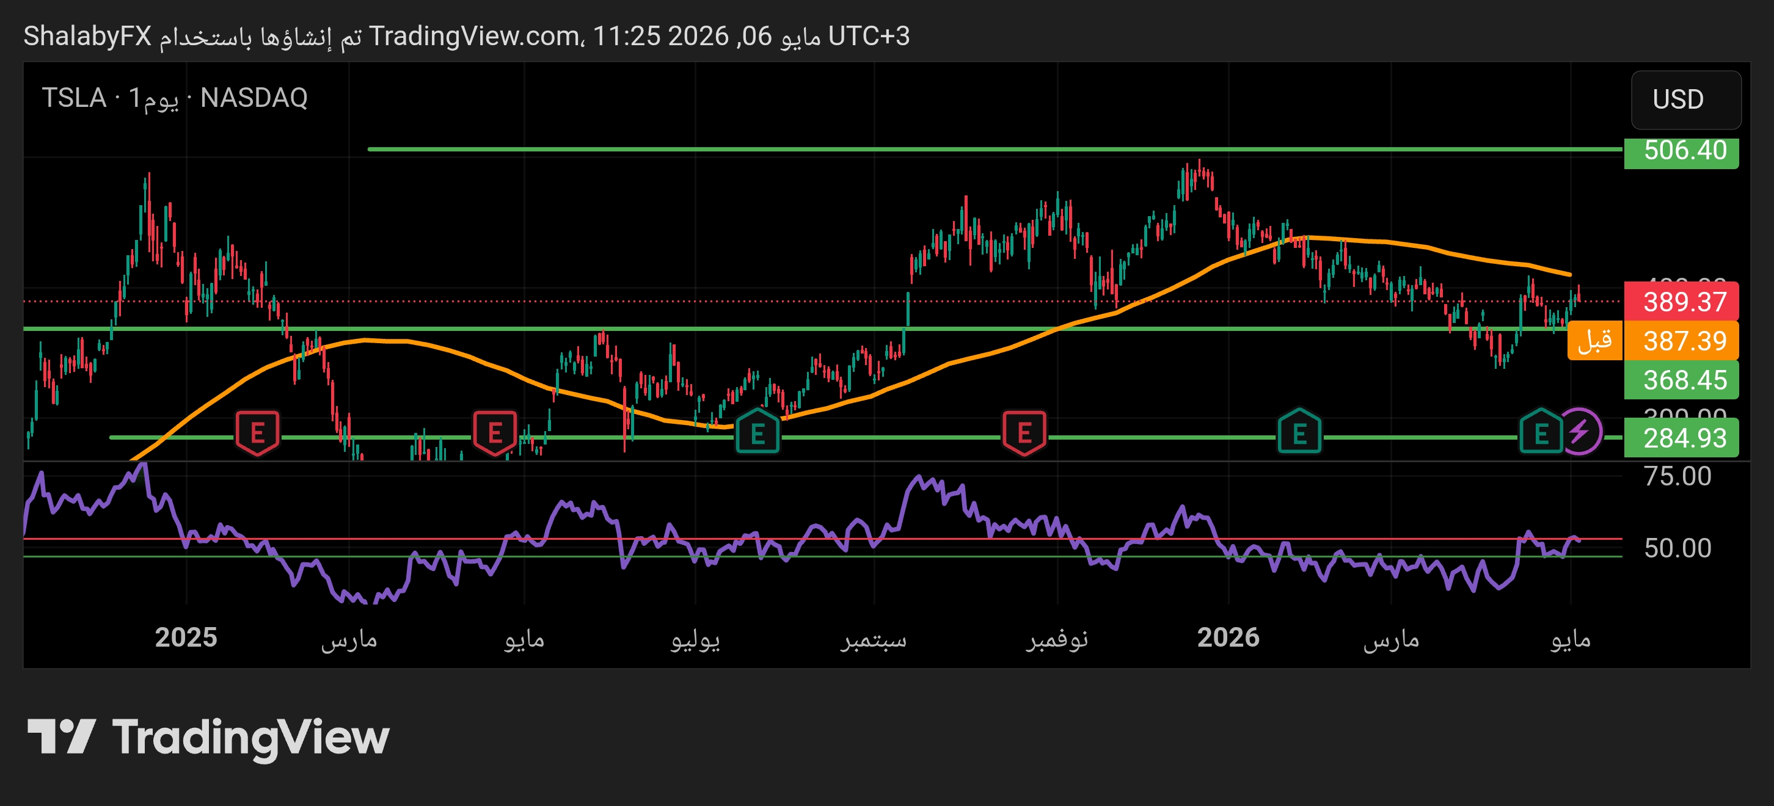Click the green earnings marker beside the lightning icon

point(1541,432)
